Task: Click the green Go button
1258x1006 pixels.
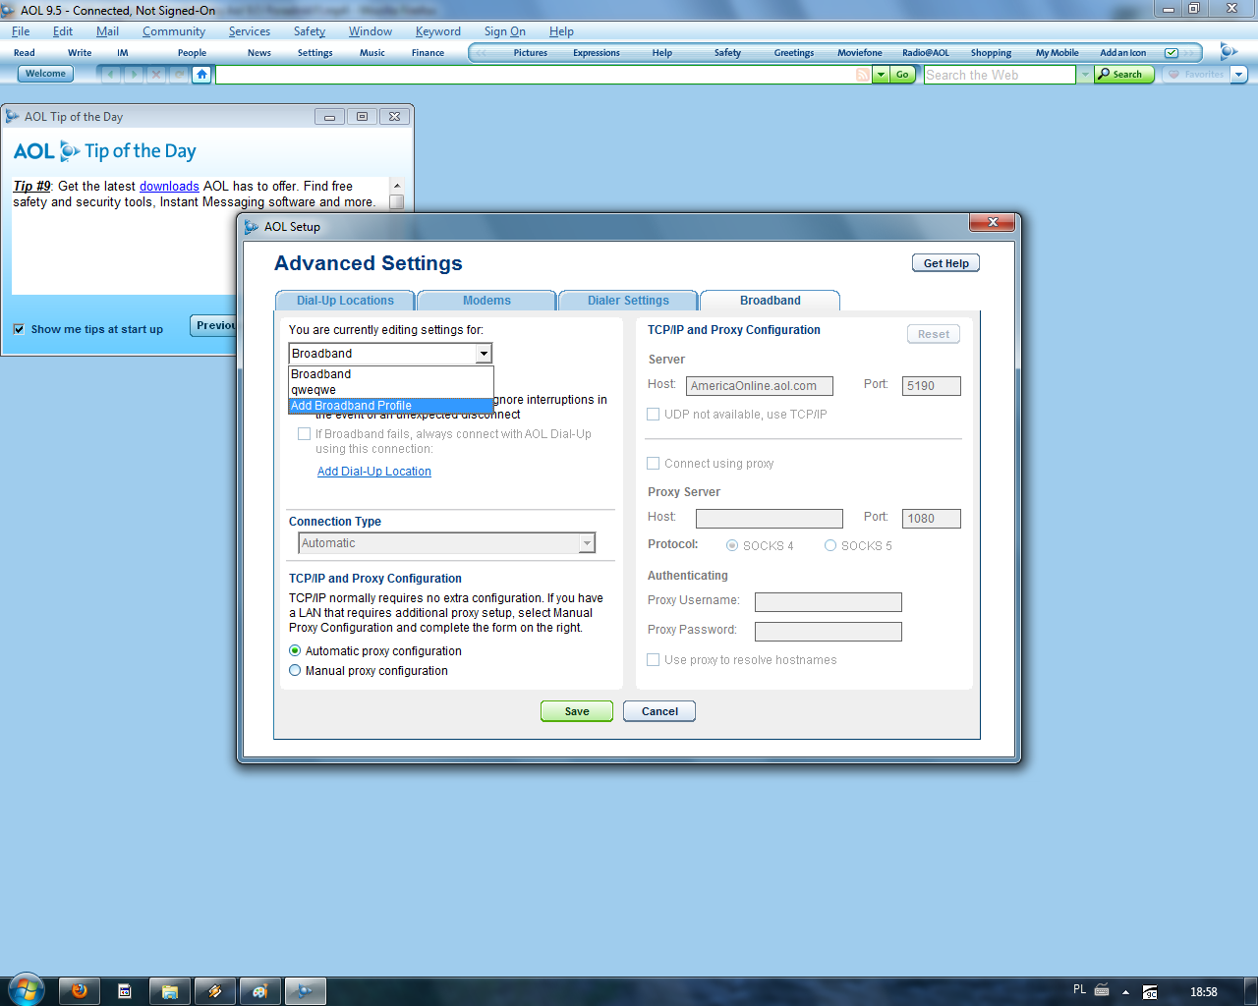Action: point(902,75)
